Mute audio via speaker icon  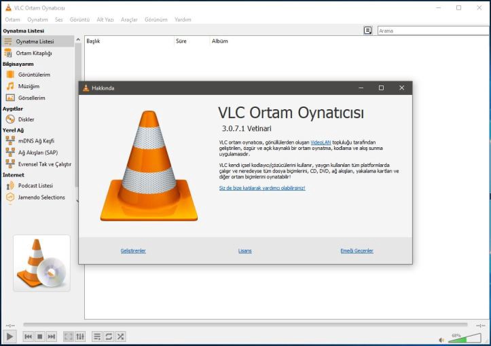click(442, 340)
